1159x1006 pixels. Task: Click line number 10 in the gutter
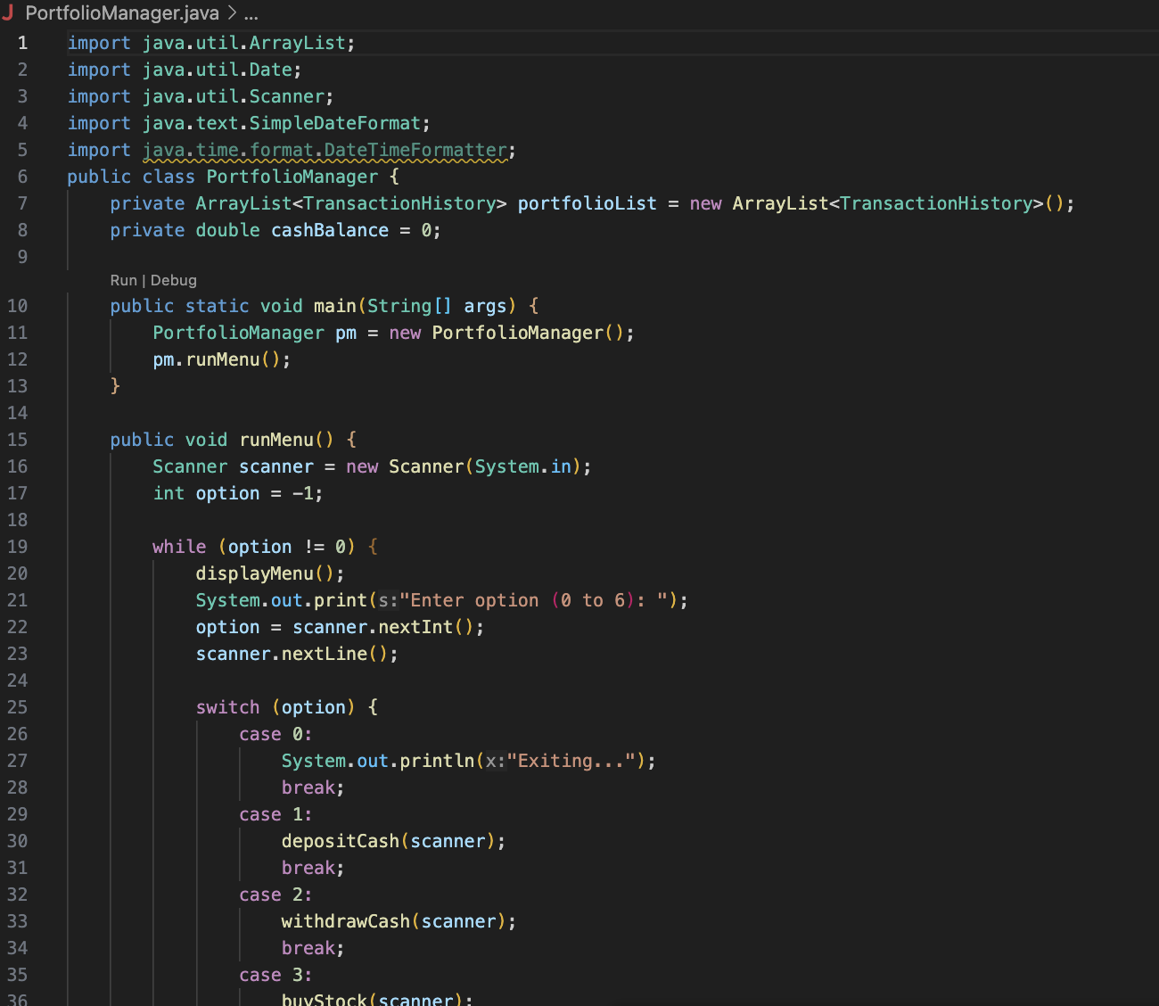[18, 305]
